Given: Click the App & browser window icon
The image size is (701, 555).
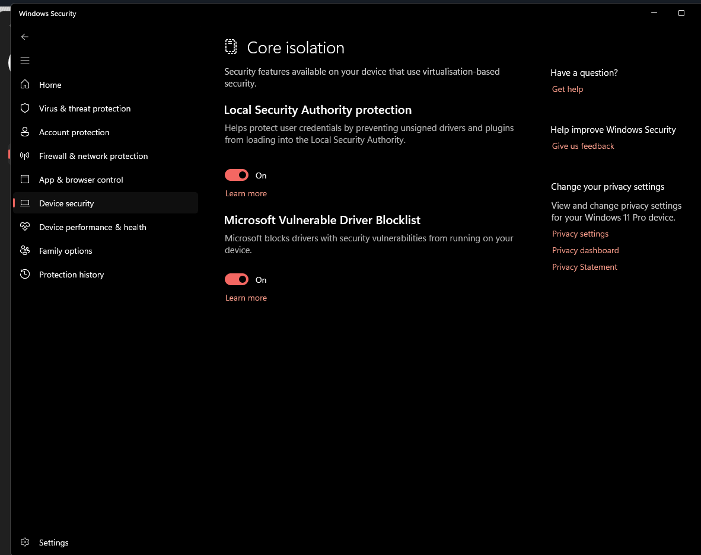Looking at the screenshot, I should pos(25,179).
